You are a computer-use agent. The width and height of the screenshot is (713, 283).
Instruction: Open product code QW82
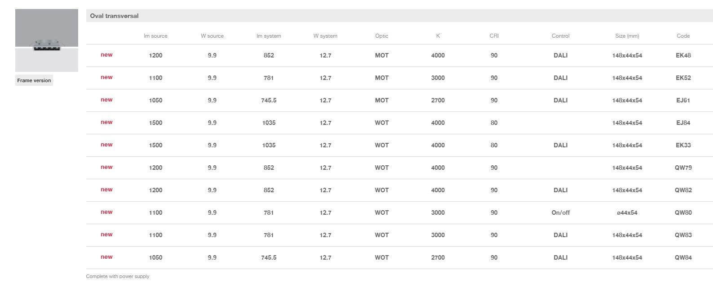click(x=683, y=190)
